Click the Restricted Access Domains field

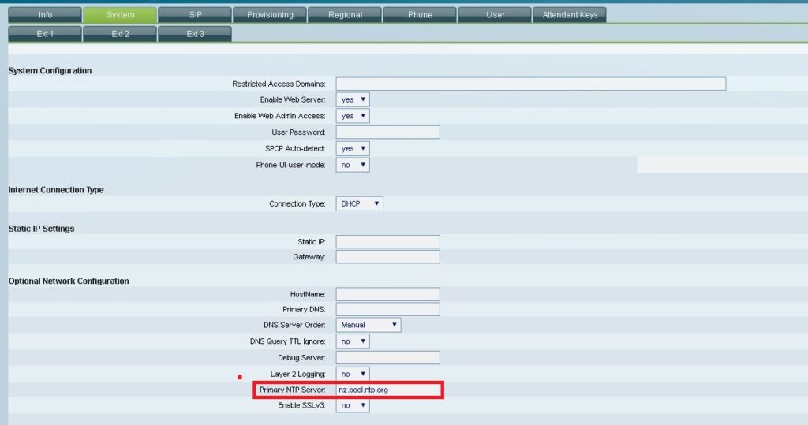click(530, 84)
